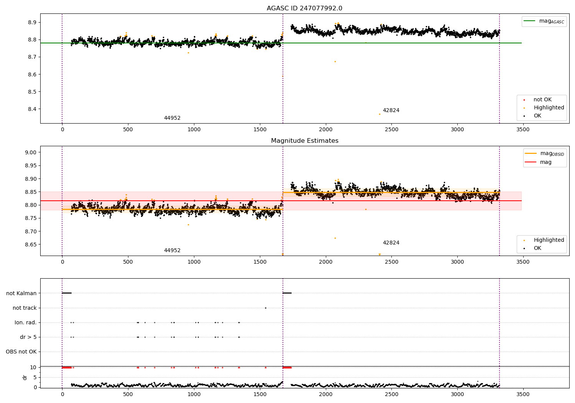Click the 'Magnitude Estimates' plot title
The height and width of the screenshot is (403, 575).
point(304,141)
